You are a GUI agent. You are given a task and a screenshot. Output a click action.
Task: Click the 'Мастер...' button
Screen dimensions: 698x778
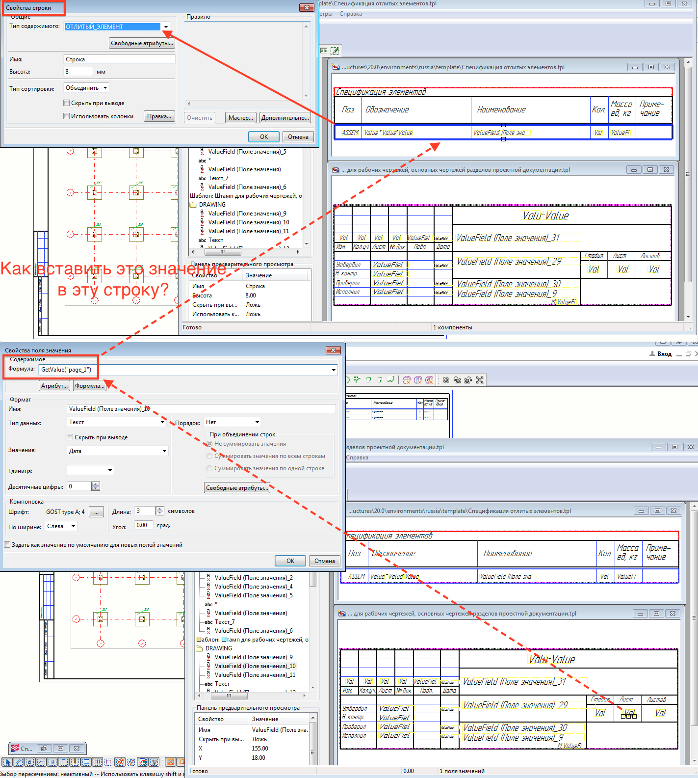click(x=241, y=118)
